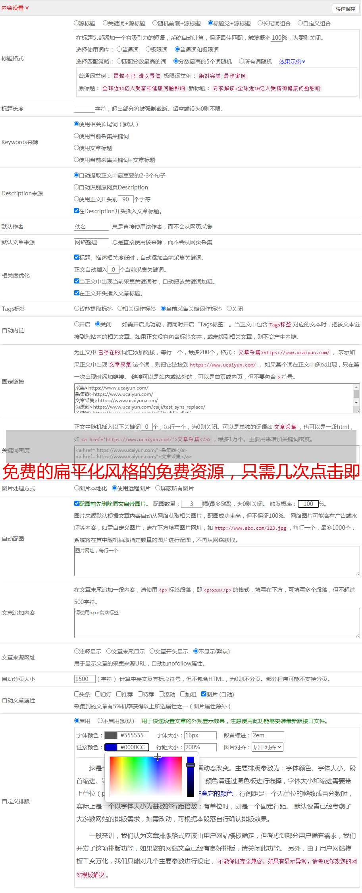Click the 文末追加内容 textarea

click(217, 623)
